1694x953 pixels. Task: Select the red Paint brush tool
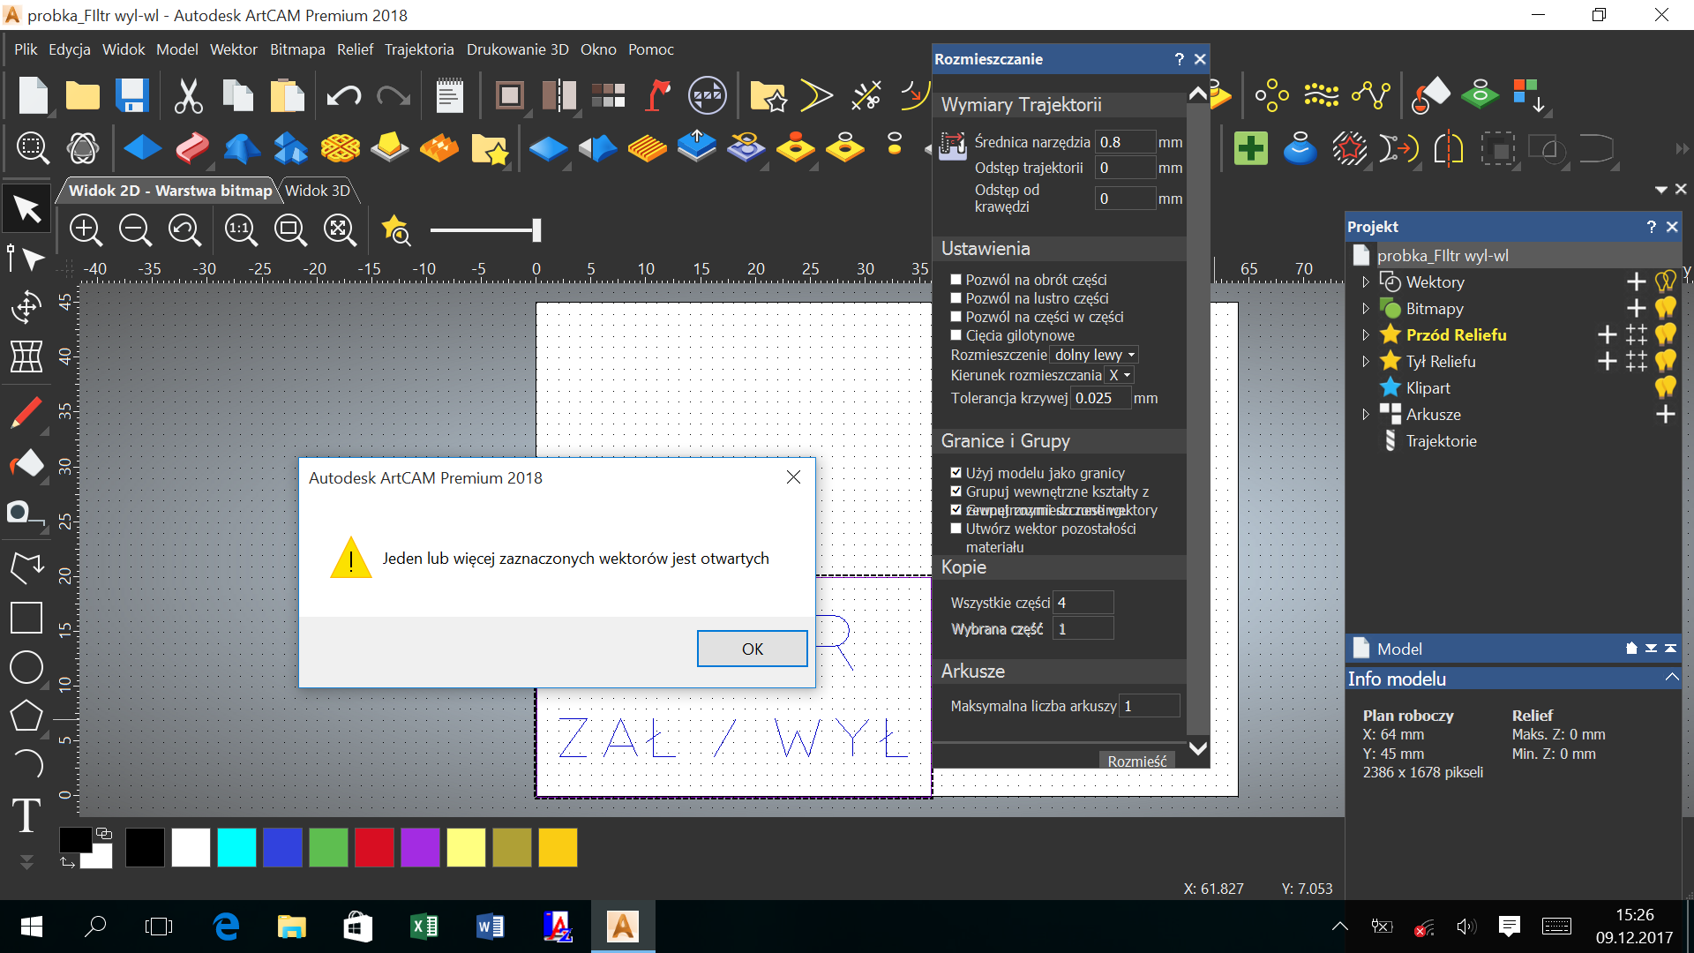click(26, 412)
